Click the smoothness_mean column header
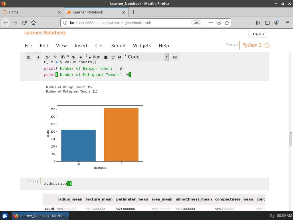Viewport: 293px width, 220px height. point(194,199)
